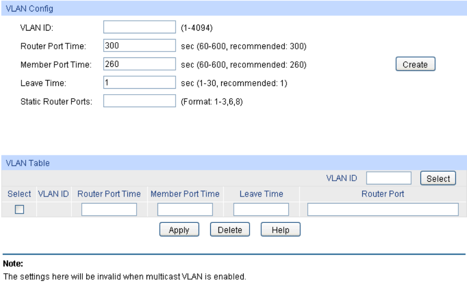This screenshot has height=283, width=467.
Task: Click the VLAN ID label in VLAN Table search row
Action: pos(342,178)
